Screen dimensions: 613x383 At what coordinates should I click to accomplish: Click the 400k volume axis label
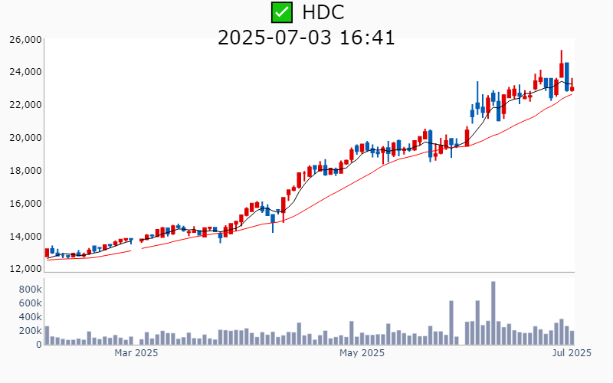pyautogui.click(x=30, y=317)
